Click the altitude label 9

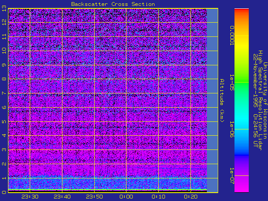click(x=4, y=65)
